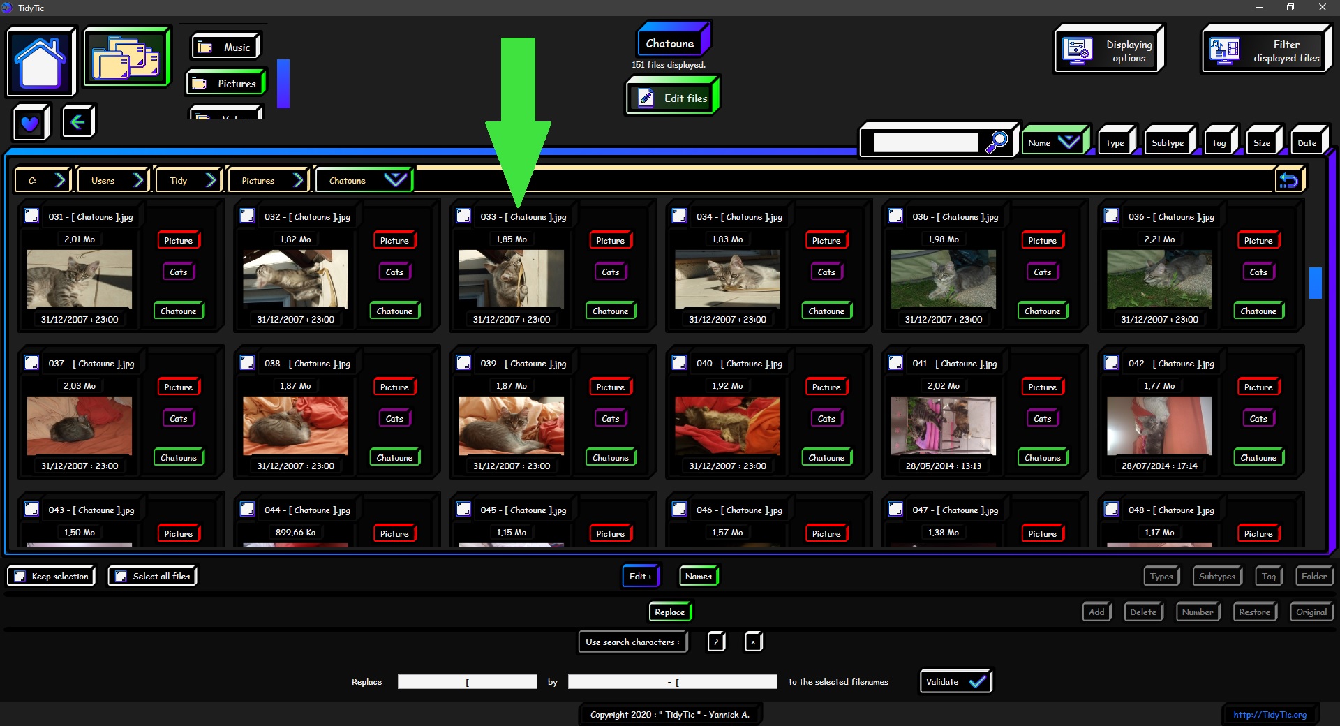Image resolution: width=1340 pixels, height=726 pixels.
Task: Insert the asterisk search character
Action: point(753,642)
